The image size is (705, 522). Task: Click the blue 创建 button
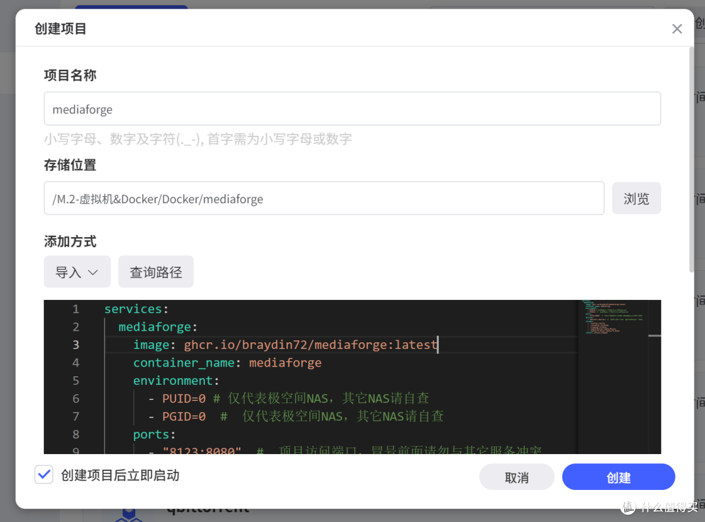pos(618,477)
